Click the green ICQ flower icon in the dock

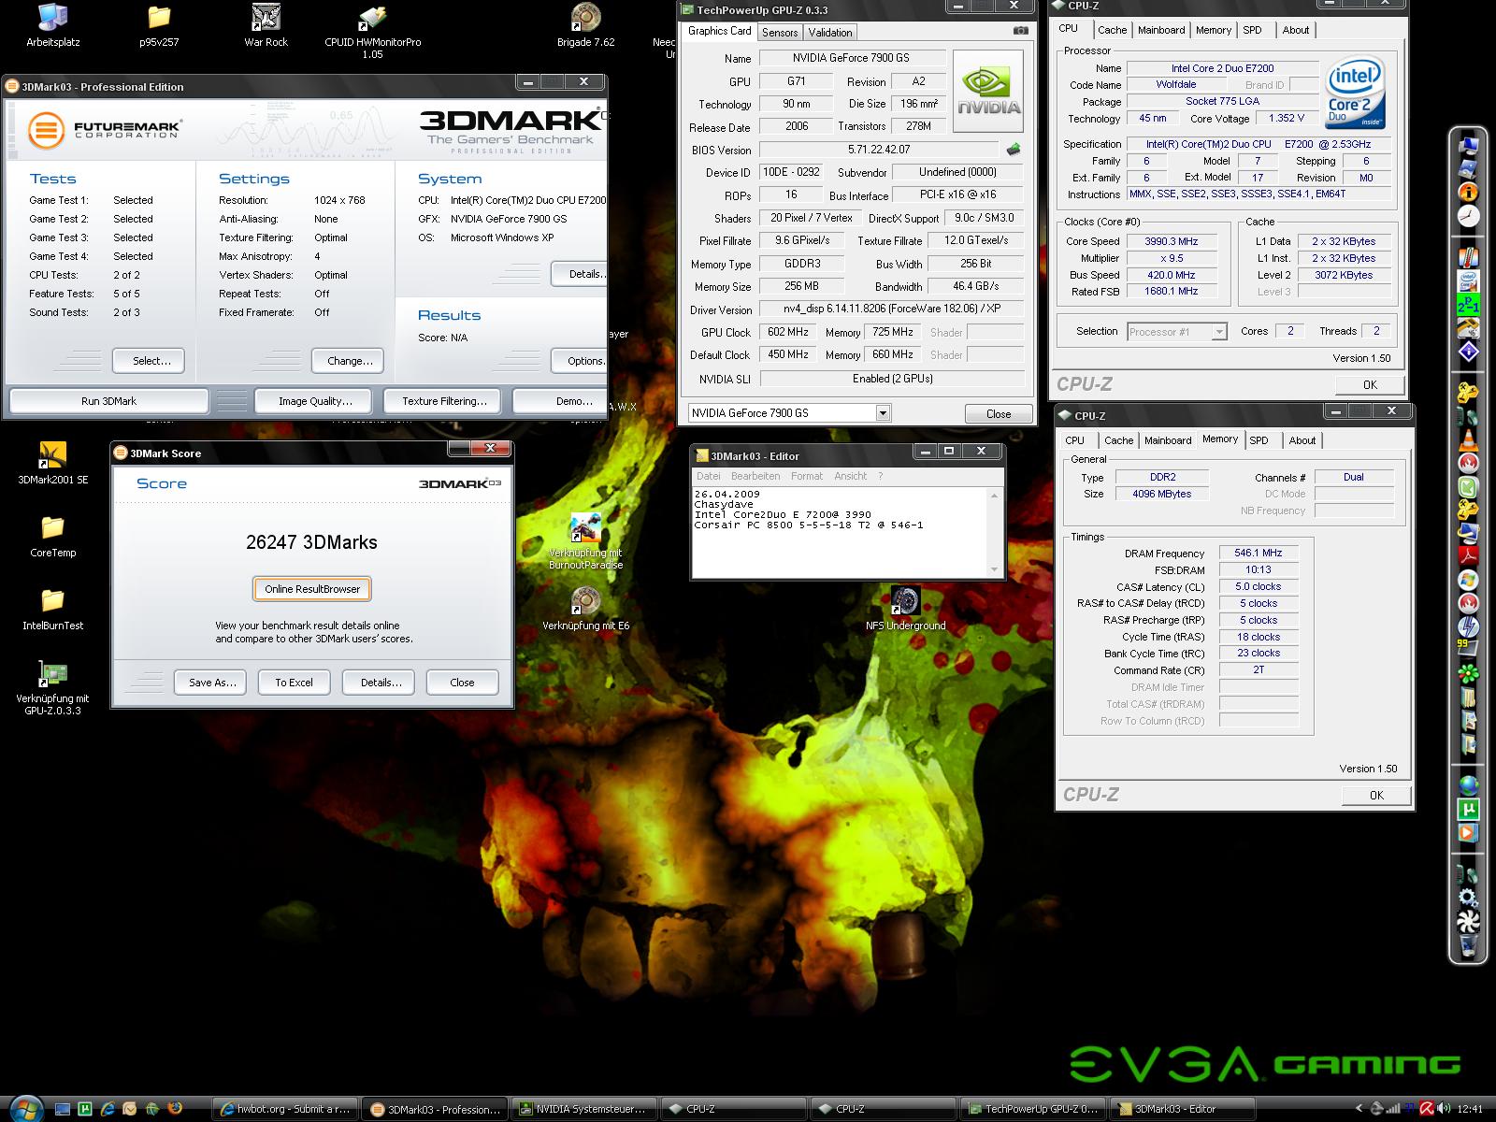click(1468, 674)
